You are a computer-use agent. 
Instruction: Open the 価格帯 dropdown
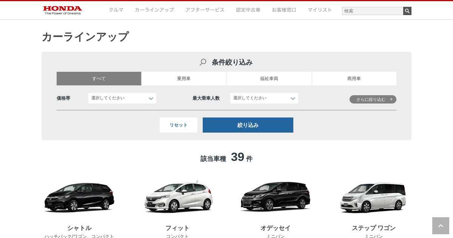(122, 98)
